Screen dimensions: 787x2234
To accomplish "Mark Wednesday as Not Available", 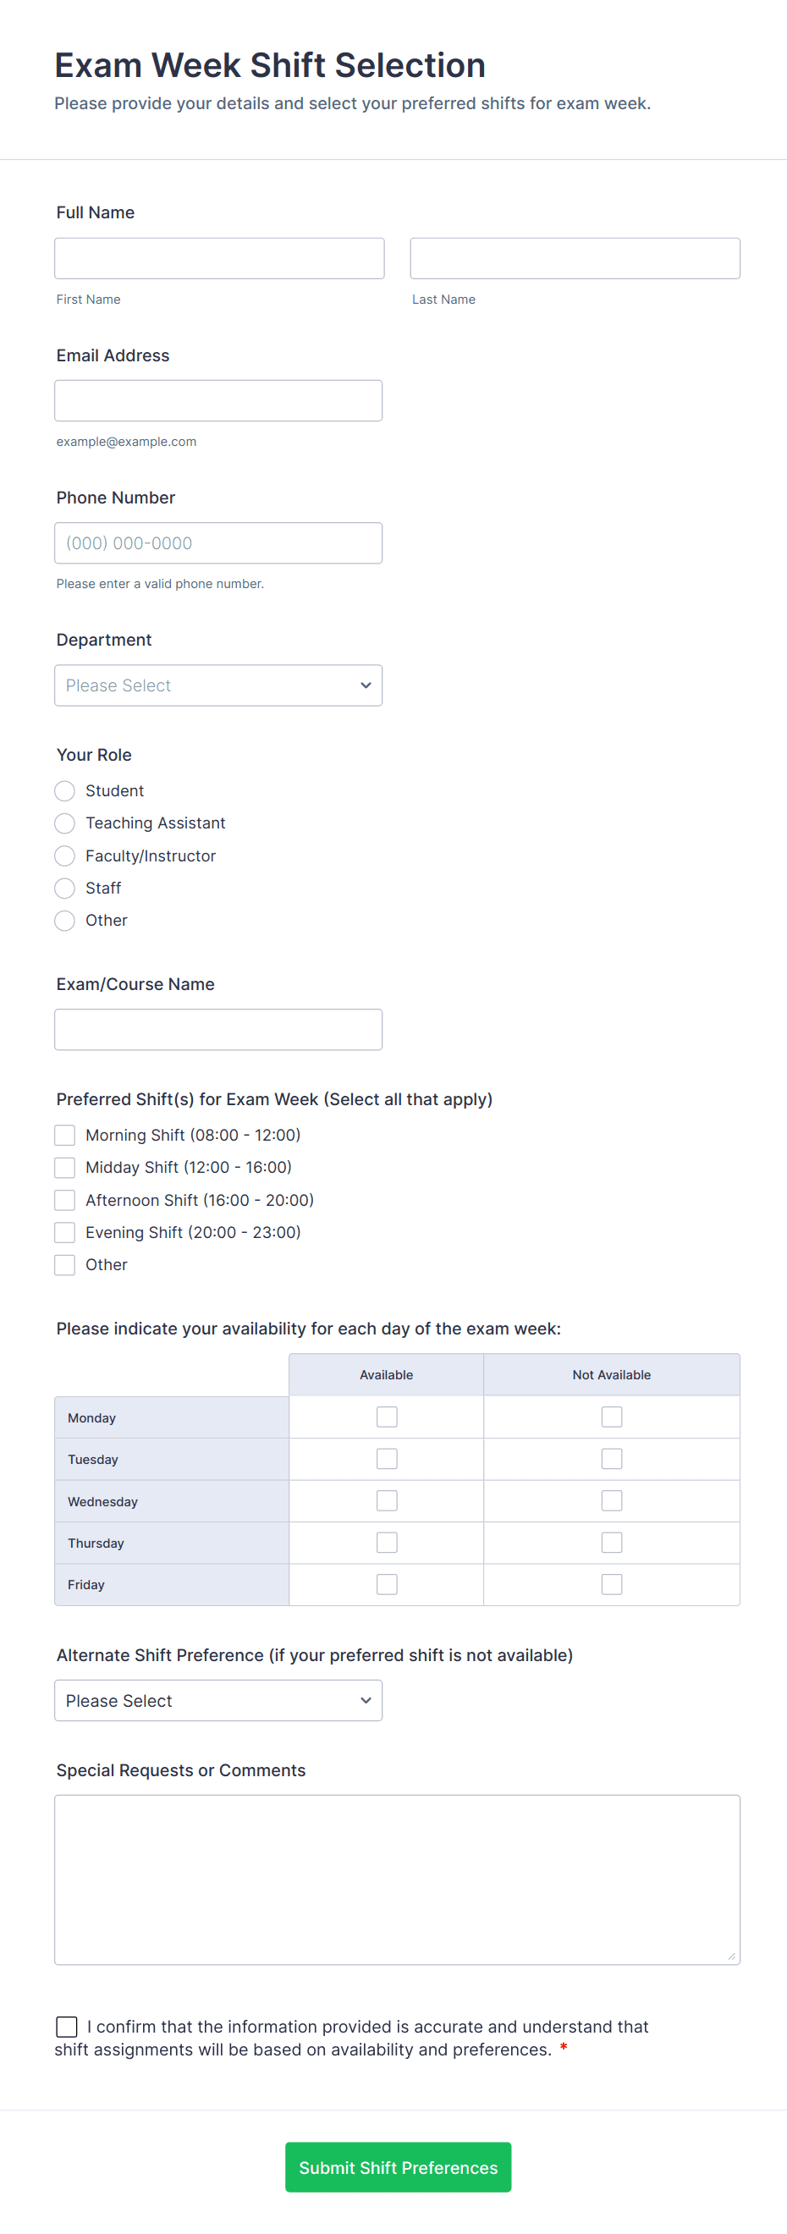I will (x=612, y=1500).
